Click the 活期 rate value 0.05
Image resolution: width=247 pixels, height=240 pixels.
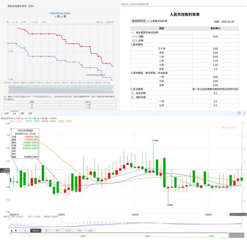(x=215, y=37)
